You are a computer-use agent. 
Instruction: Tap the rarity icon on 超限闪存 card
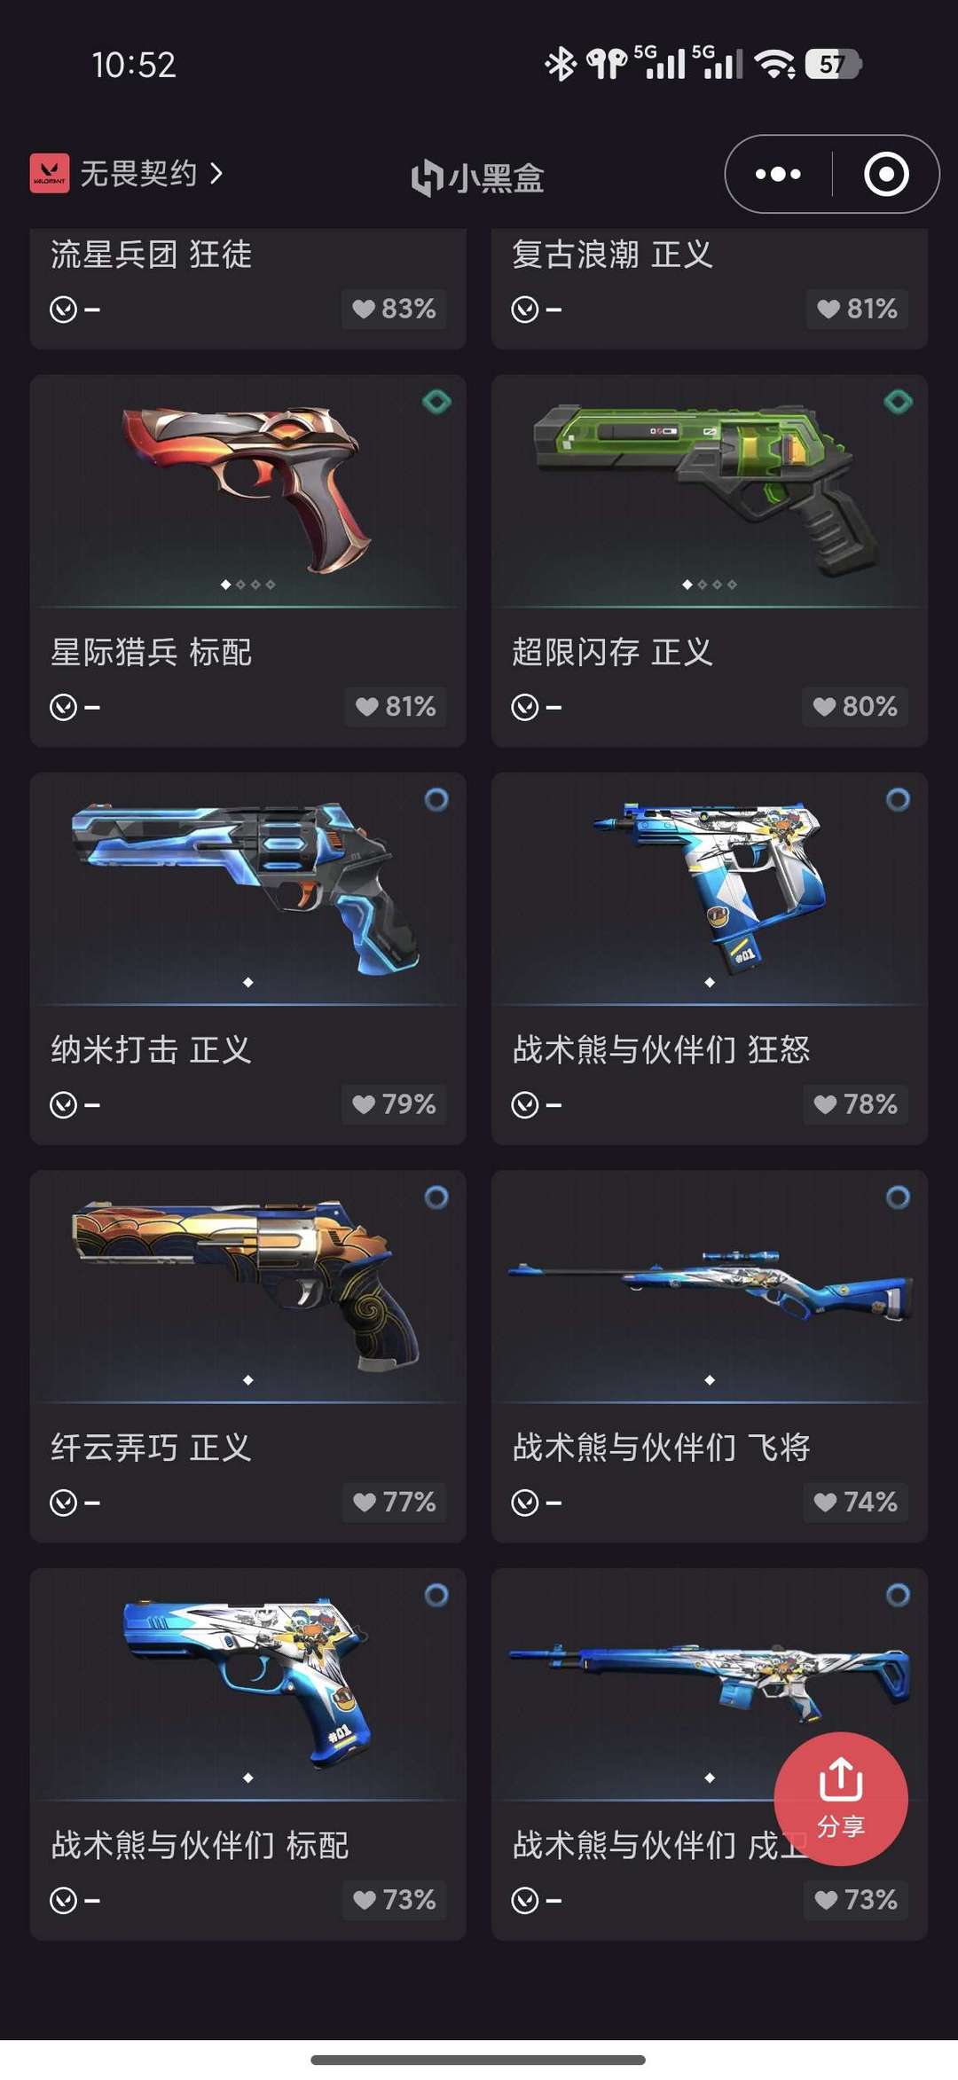(898, 402)
